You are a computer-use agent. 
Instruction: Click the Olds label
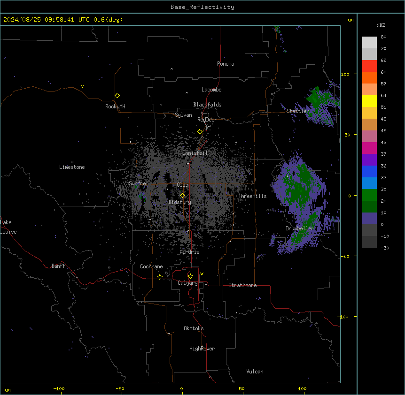point(182,185)
